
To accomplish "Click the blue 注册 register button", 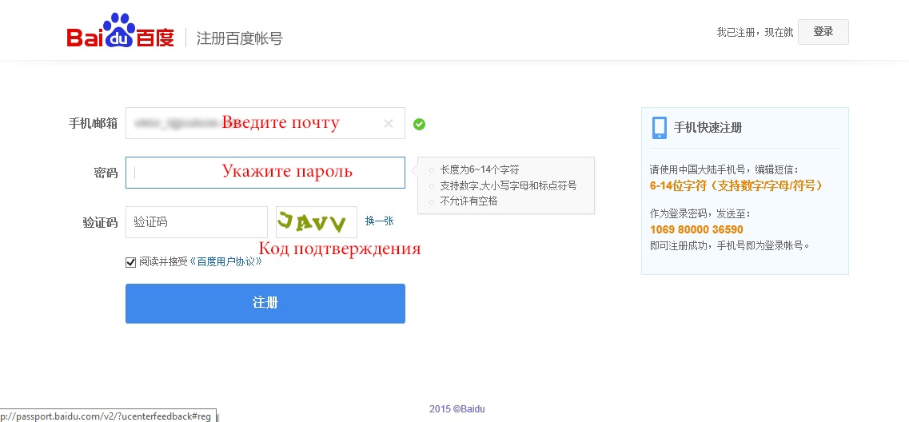I will (x=265, y=303).
